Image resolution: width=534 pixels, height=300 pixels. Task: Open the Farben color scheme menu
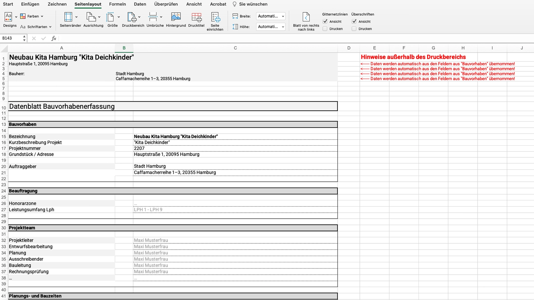32,16
